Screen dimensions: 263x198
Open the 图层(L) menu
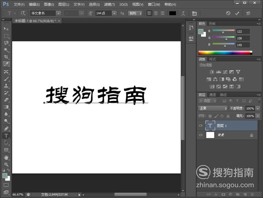click(64, 5)
